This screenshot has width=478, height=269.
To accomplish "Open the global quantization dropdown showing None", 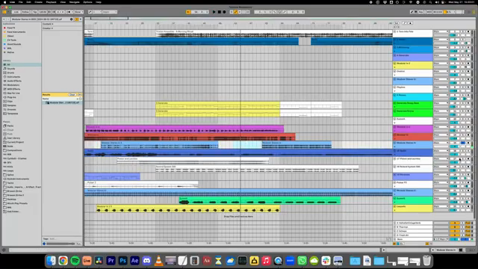I will coord(78,12).
